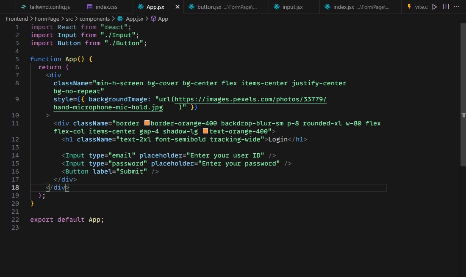This screenshot has height=277, width=466.
Task: Click the src breadcrumb
Action: 69,19
